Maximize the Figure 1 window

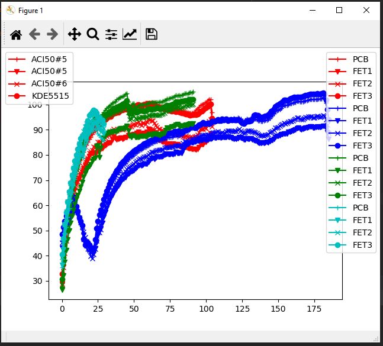pos(339,10)
